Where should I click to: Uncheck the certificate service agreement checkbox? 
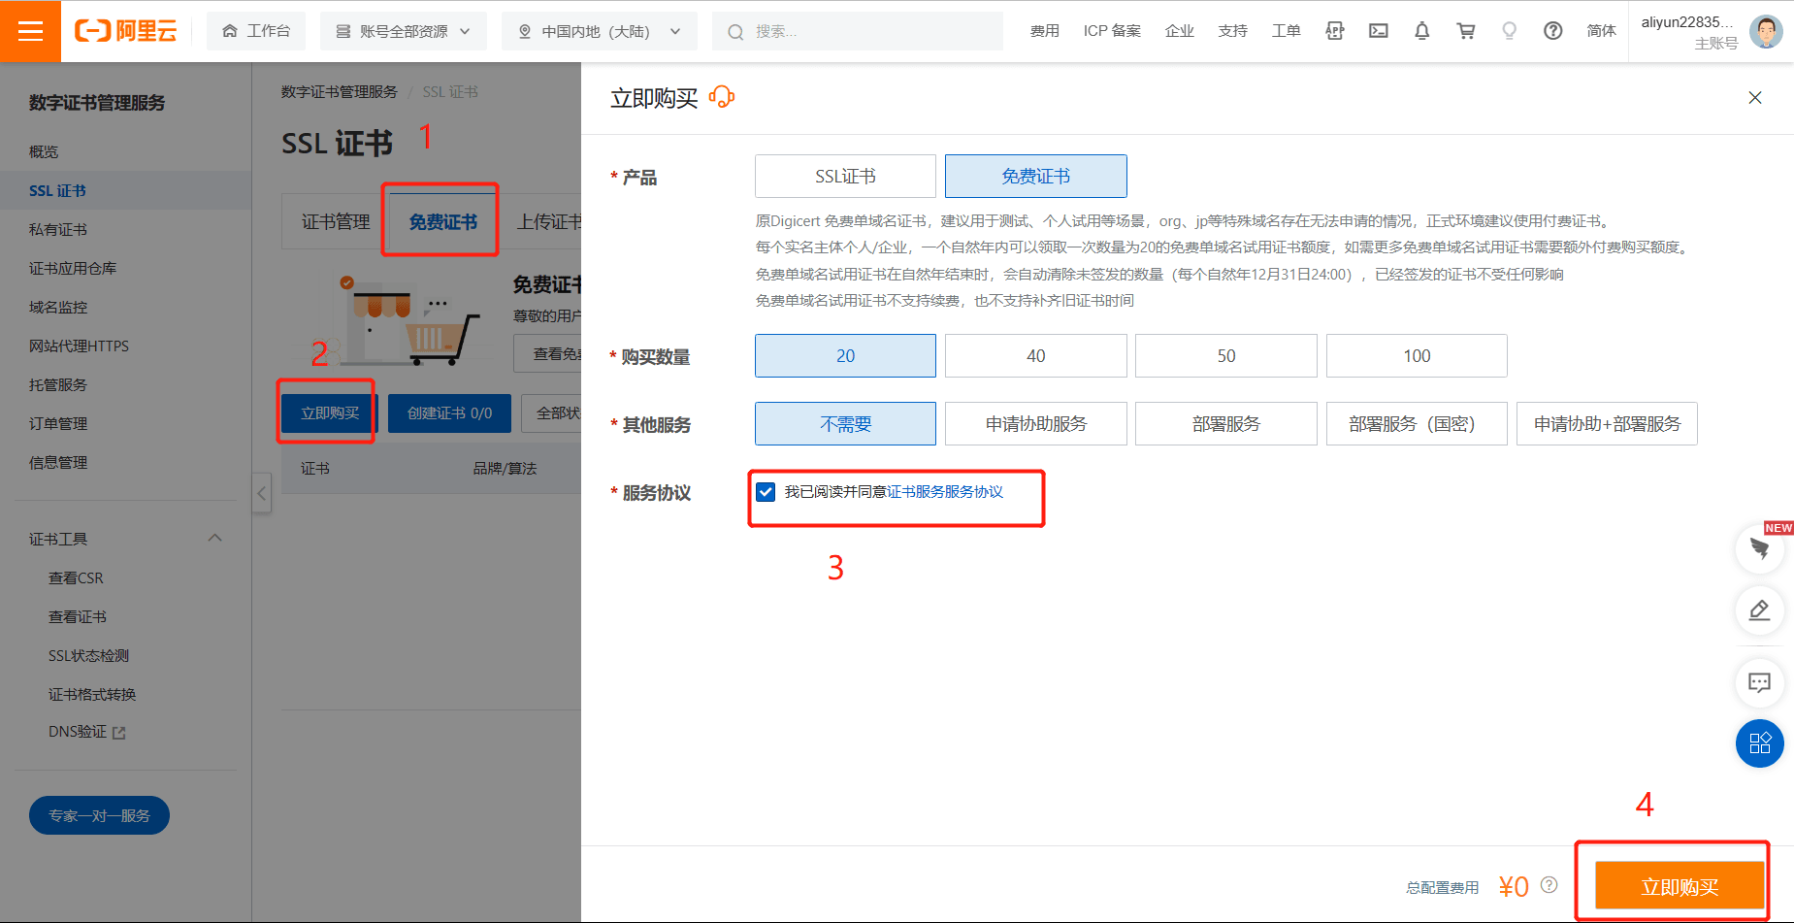point(767,492)
